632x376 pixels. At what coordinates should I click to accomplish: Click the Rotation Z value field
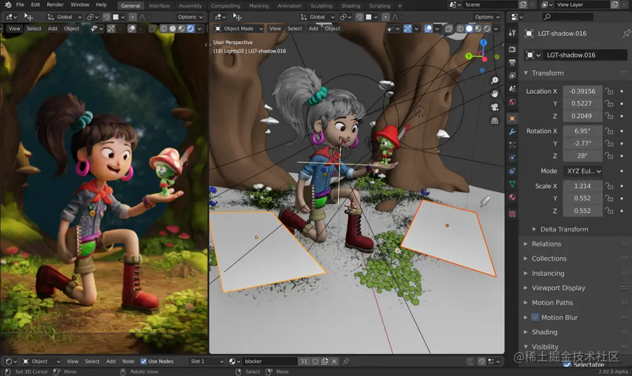coord(582,156)
